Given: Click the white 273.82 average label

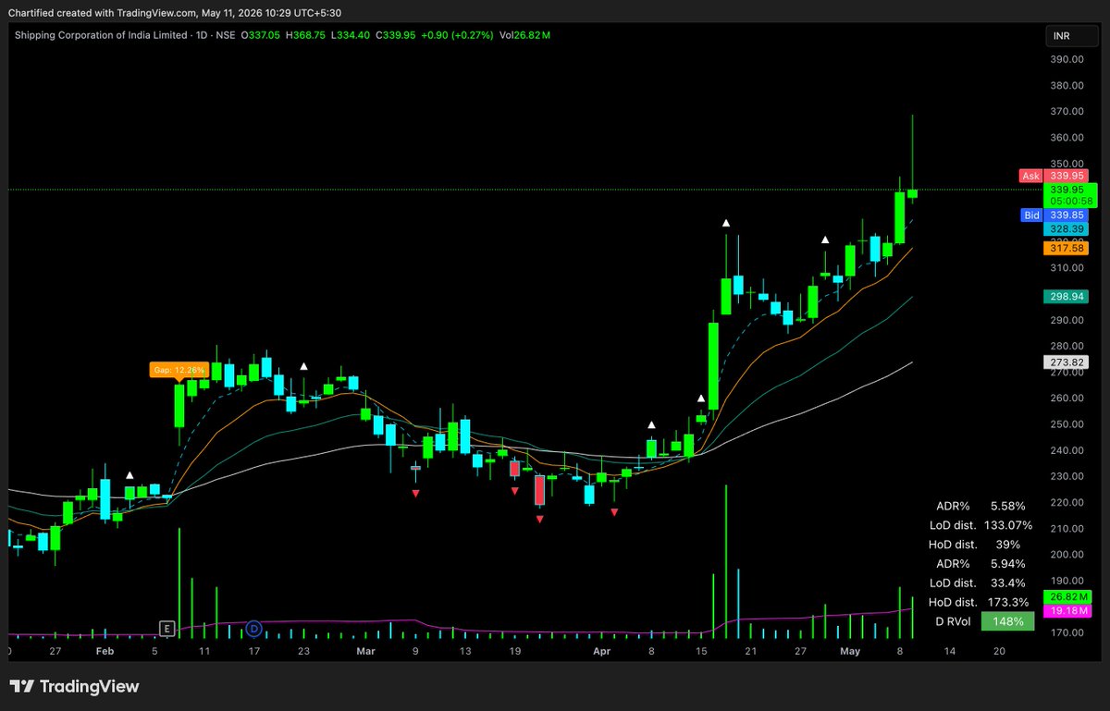Looking at the screenshot, I should coord(1066,362).
